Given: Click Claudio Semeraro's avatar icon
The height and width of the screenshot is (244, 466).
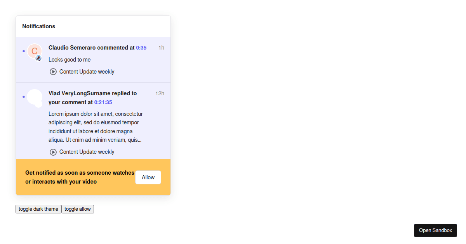Looking at the screenshot, I should [x=34, y=51].
